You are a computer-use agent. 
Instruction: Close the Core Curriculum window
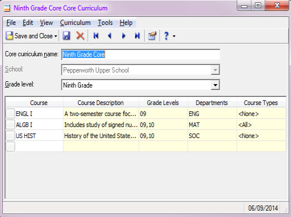[x=277, y=5]
